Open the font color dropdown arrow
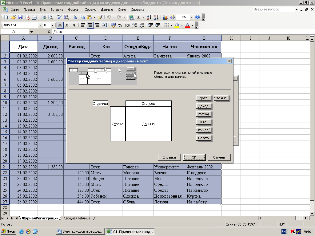Viewport: 315px width, 236px height. 192,25
